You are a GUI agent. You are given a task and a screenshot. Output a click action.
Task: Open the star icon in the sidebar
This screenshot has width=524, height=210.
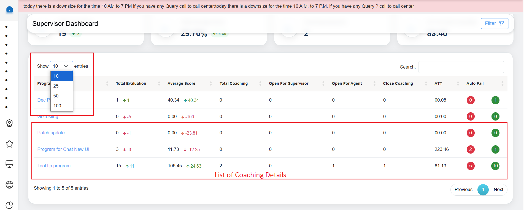click(x=9, y=144)
